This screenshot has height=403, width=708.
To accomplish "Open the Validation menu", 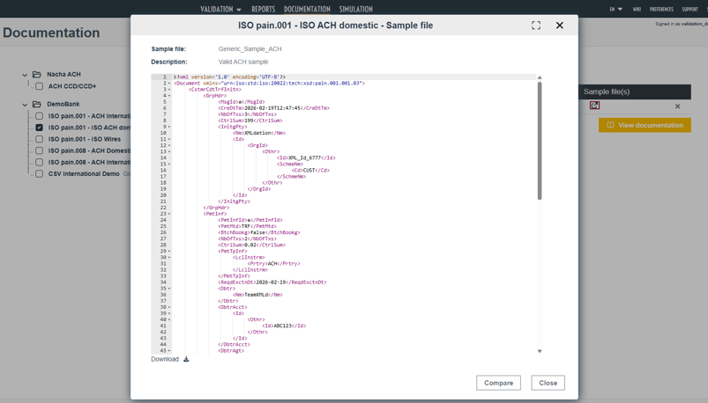I will click(220, 9).
